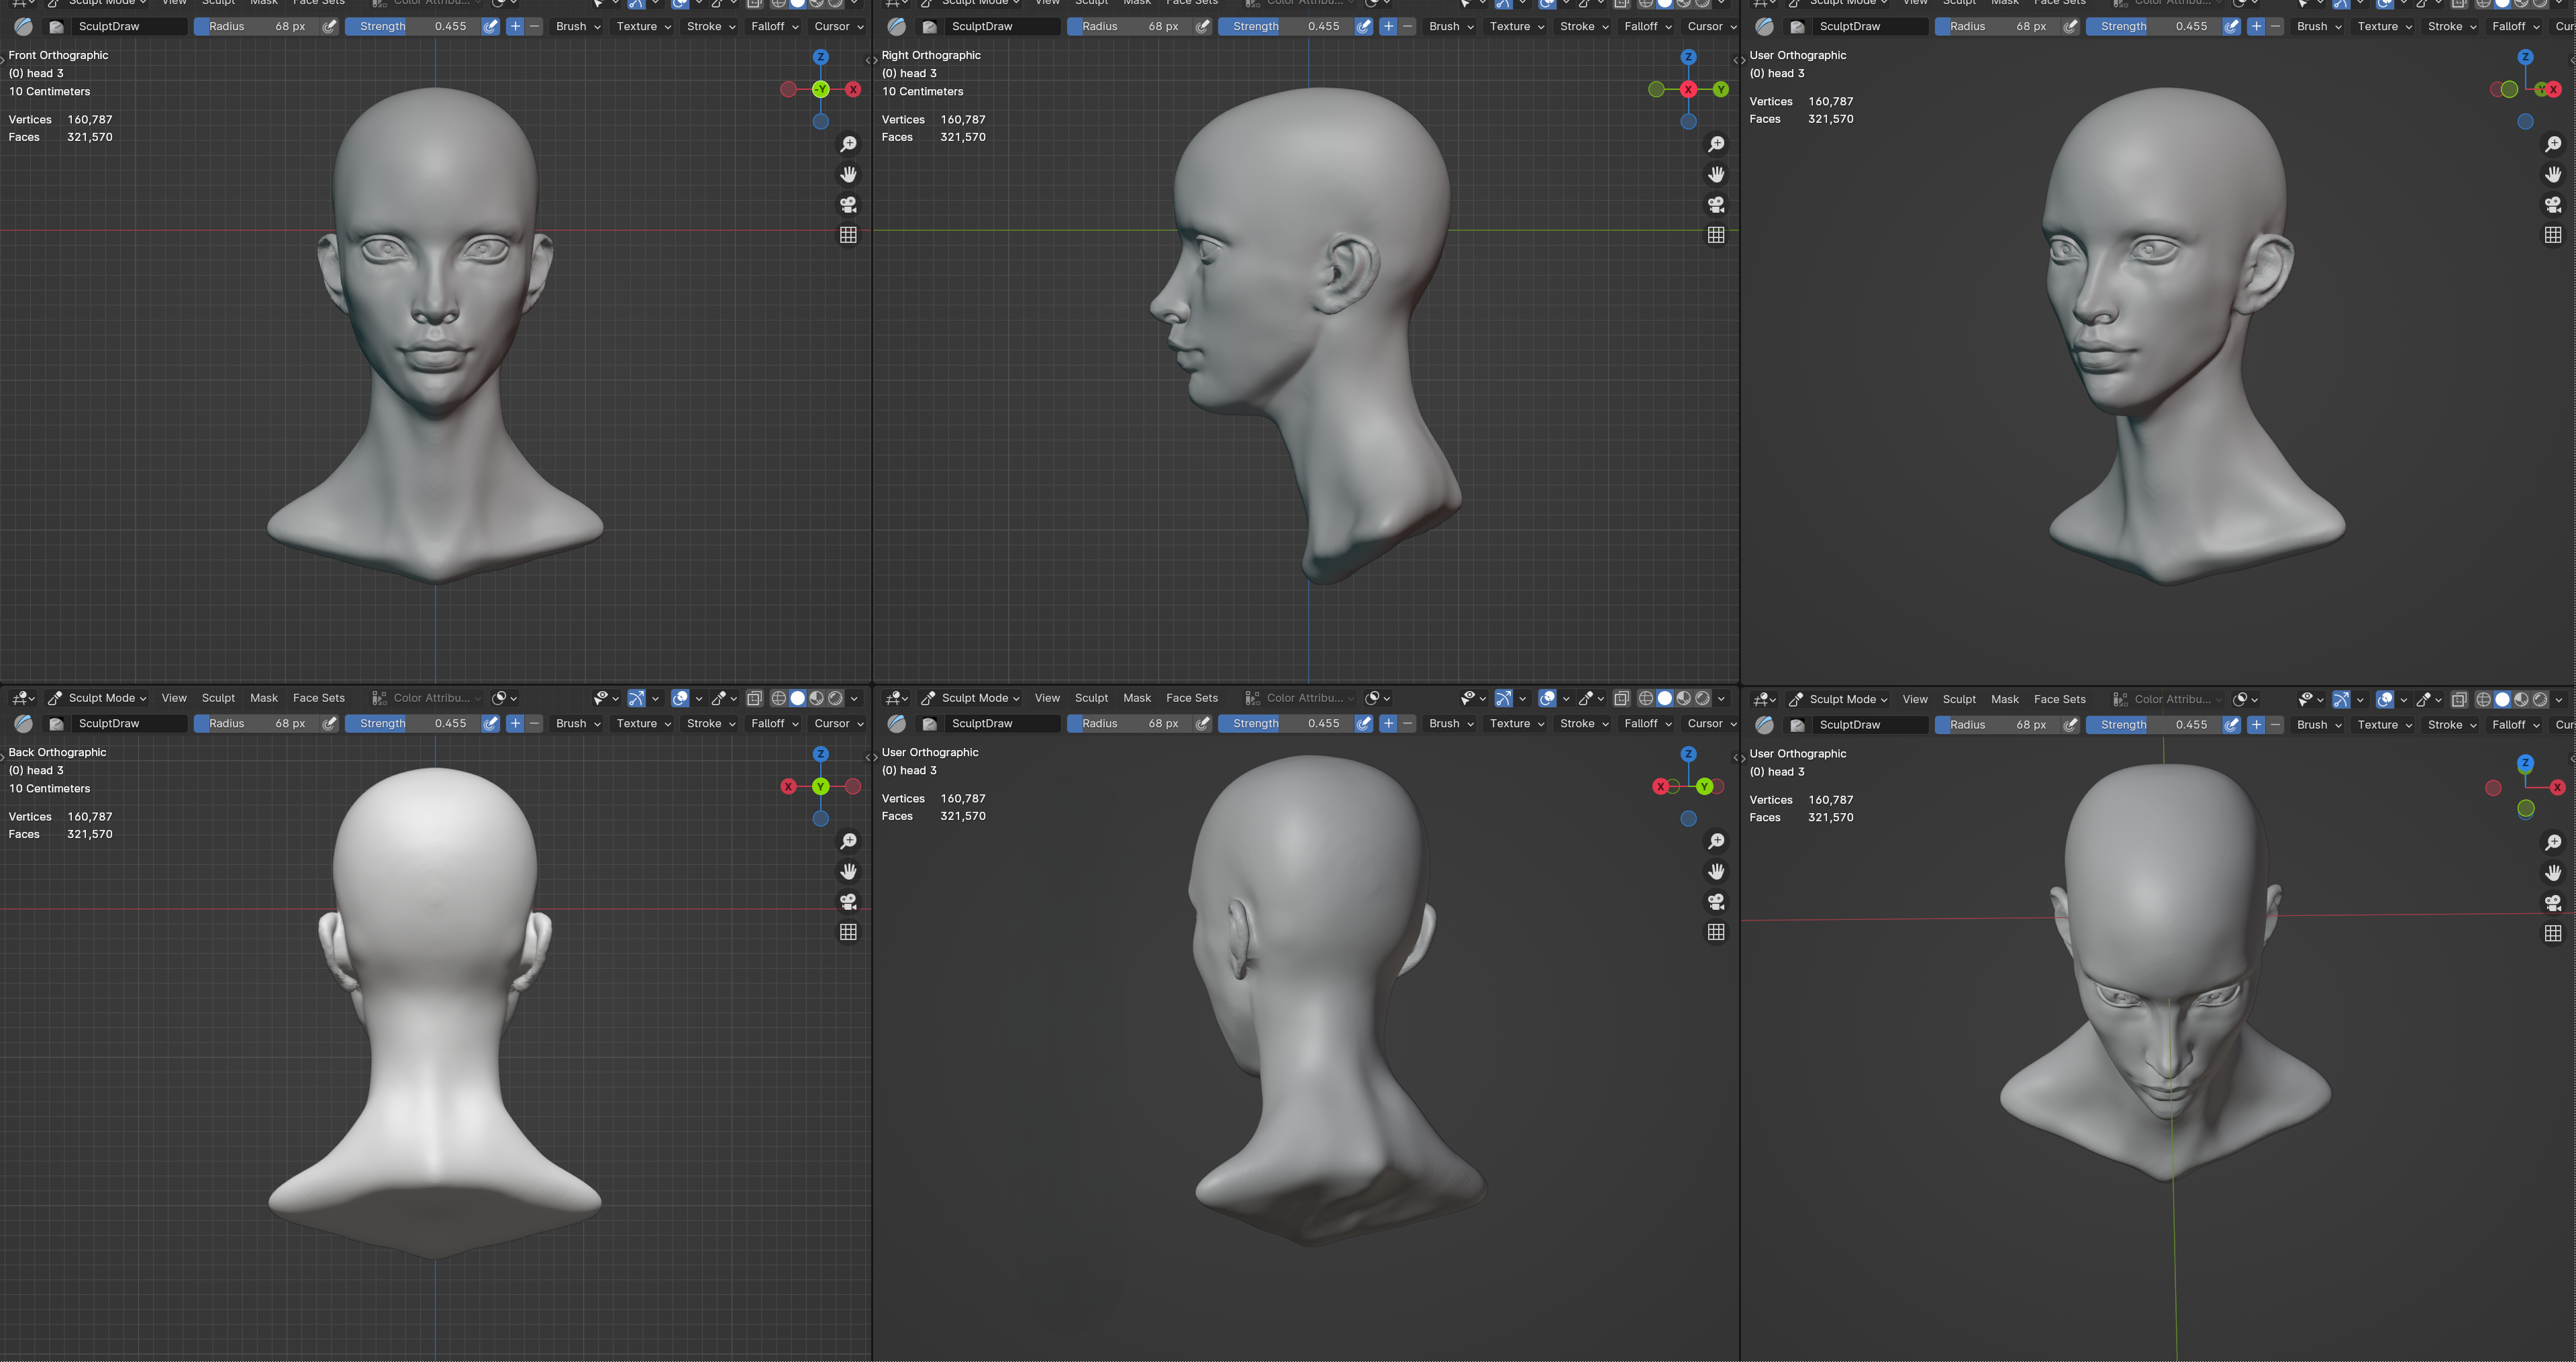Screen dimensions: 2576x1362
Task: Select solid shading in Back Orthographic header
Action: click(797, 698)
